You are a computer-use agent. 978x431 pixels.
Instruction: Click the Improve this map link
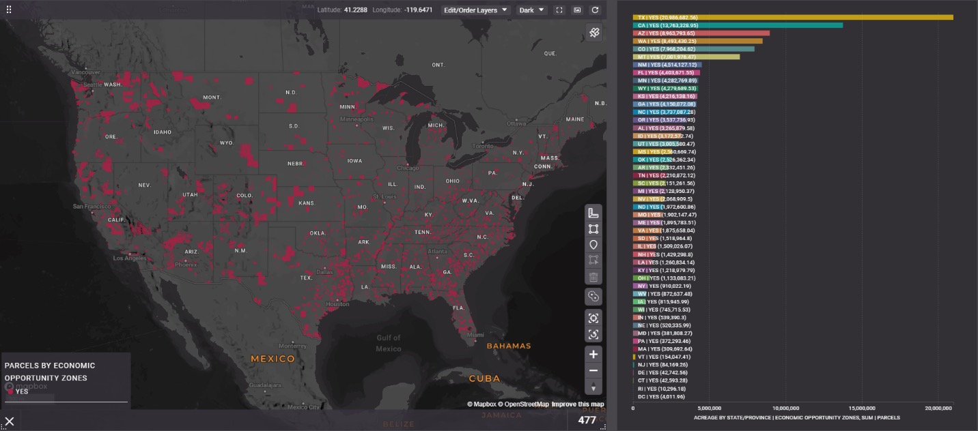[x=578, y=404]
